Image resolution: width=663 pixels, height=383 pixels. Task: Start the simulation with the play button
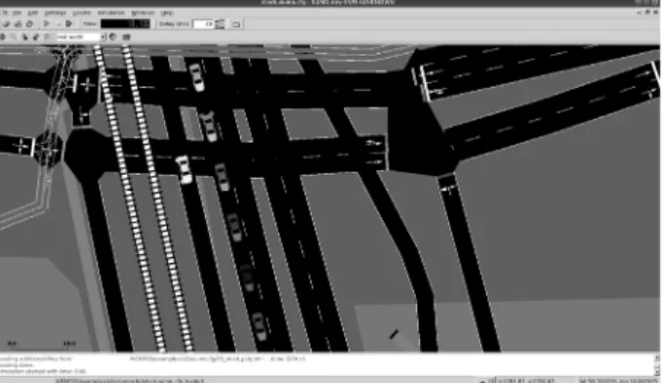tap(47, 24)
